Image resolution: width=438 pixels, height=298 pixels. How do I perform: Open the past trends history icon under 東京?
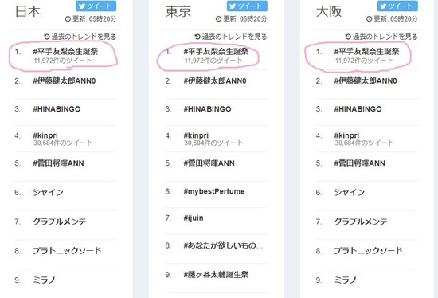tap(197, 37)
